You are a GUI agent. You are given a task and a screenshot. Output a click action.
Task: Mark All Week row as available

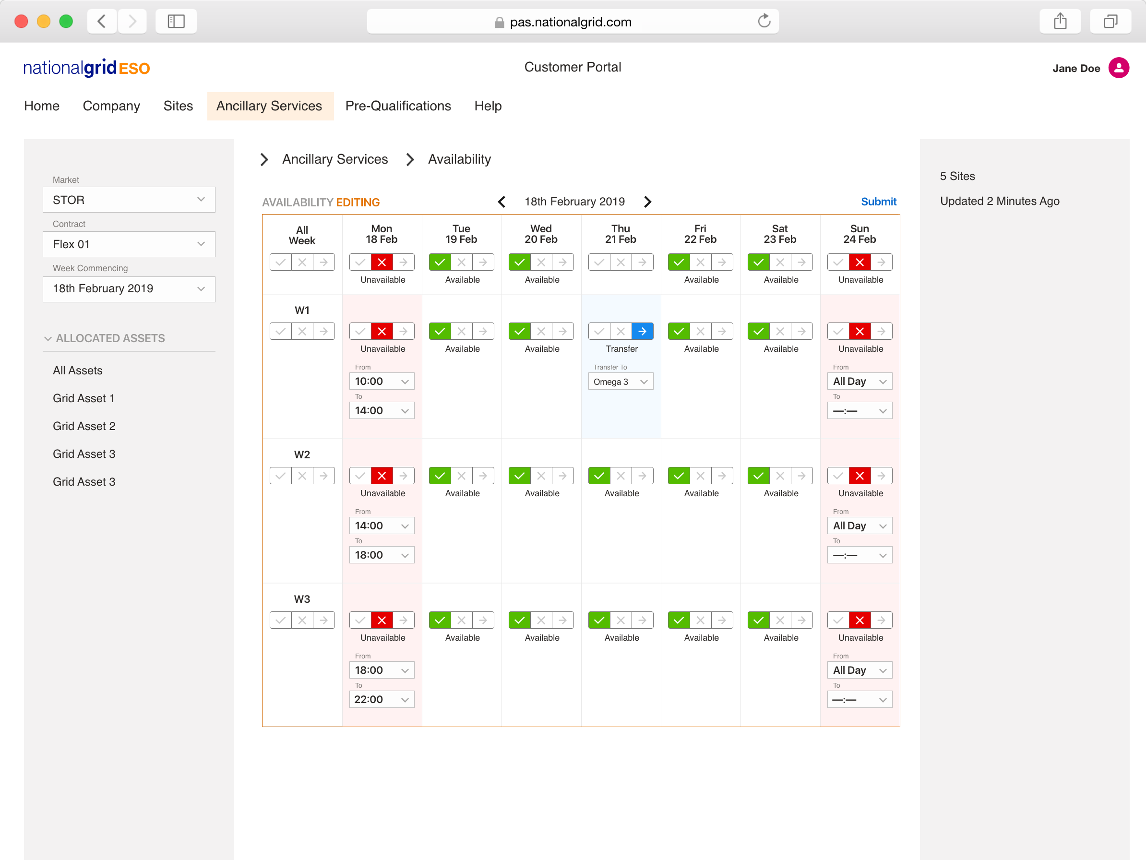(280, 262)
